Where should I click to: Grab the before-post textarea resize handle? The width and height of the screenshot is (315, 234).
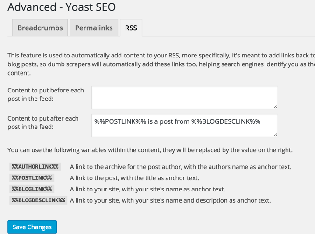pos(275,106)
